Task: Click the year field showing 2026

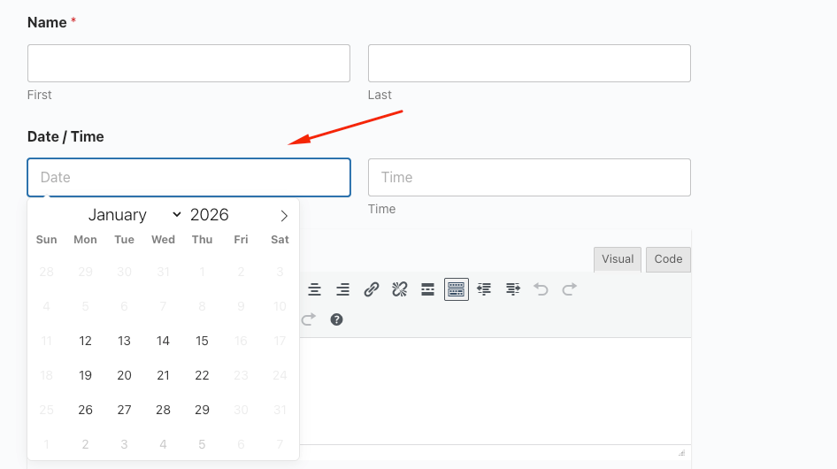Action: click(x=210, y=215)
